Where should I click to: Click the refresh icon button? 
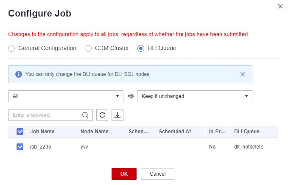tap(102, 115)
